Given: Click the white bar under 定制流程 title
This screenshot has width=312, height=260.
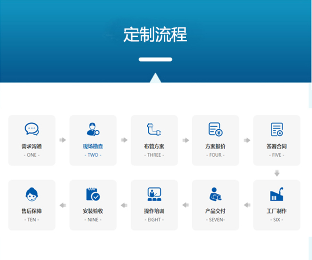Looking at the screenshot, I should (155, 59).
